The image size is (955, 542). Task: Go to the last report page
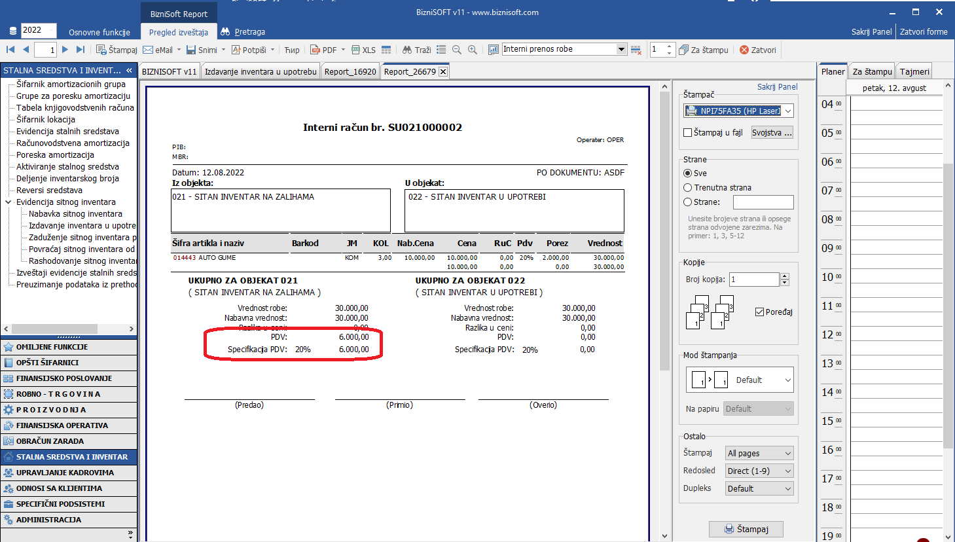click(81, 50)
